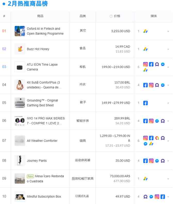Click Messenger icon in Kit Sutiã row
Viewport: 173px width, 204px height.
click(163, 85)
